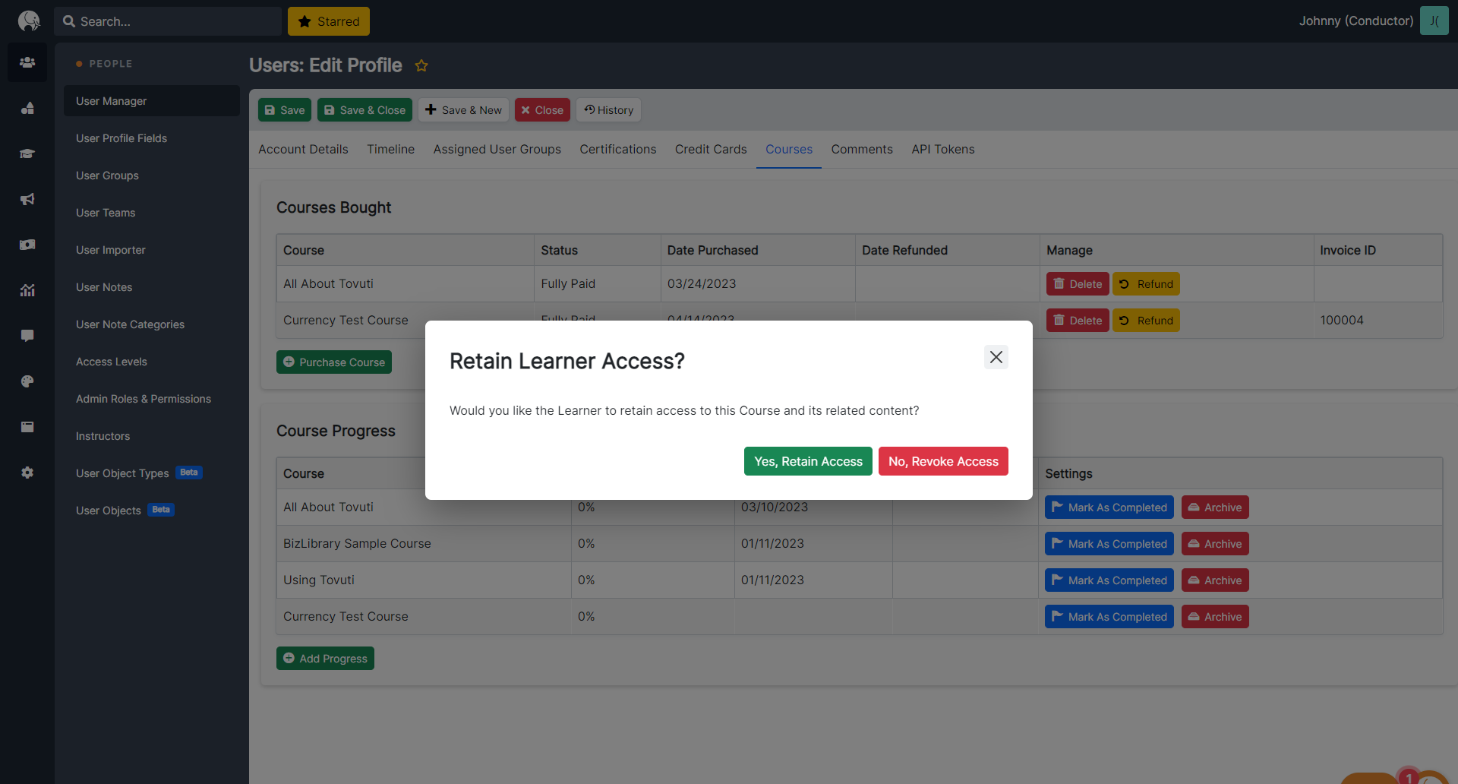Viewport: 1458px width, 784px height.
Task: Open the chat bubble icon in sidebar
Action: point(27,336)
